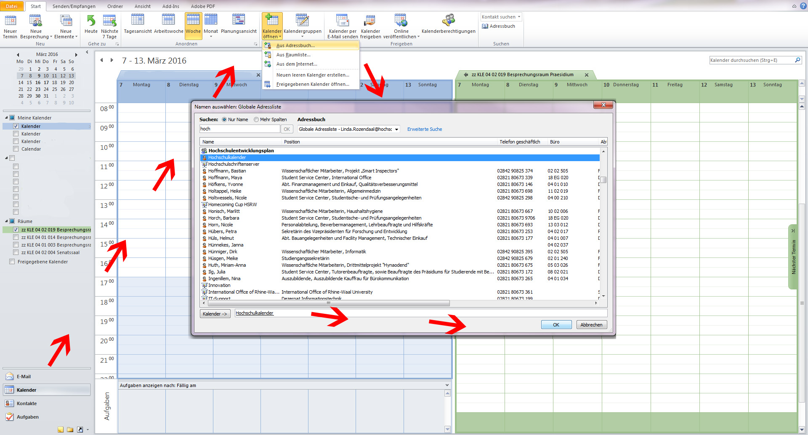Check zz KLE 04 02 004 Senatssaal
This screenshot has width=808, height=435.
(16, 252)
